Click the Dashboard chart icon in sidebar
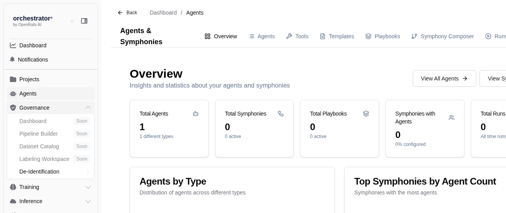The height and width of the screenshot is (213, 506). click(13, 45)
